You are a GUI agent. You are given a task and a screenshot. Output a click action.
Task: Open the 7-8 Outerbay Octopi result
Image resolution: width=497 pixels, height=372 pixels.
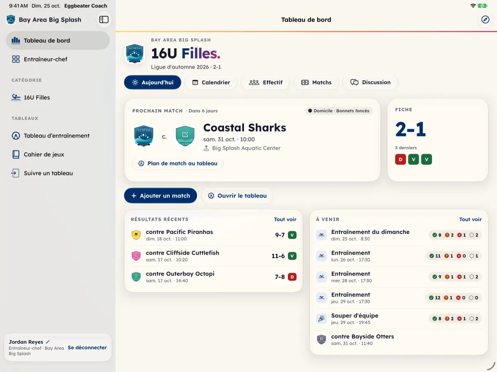click(214, 277)
